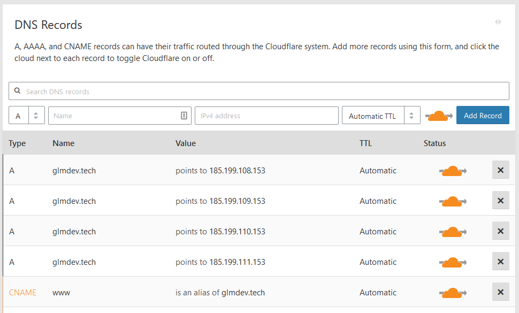Remove the 185.199.110.153 A record
The image size is (519, 313).
(x=500, y=231)
